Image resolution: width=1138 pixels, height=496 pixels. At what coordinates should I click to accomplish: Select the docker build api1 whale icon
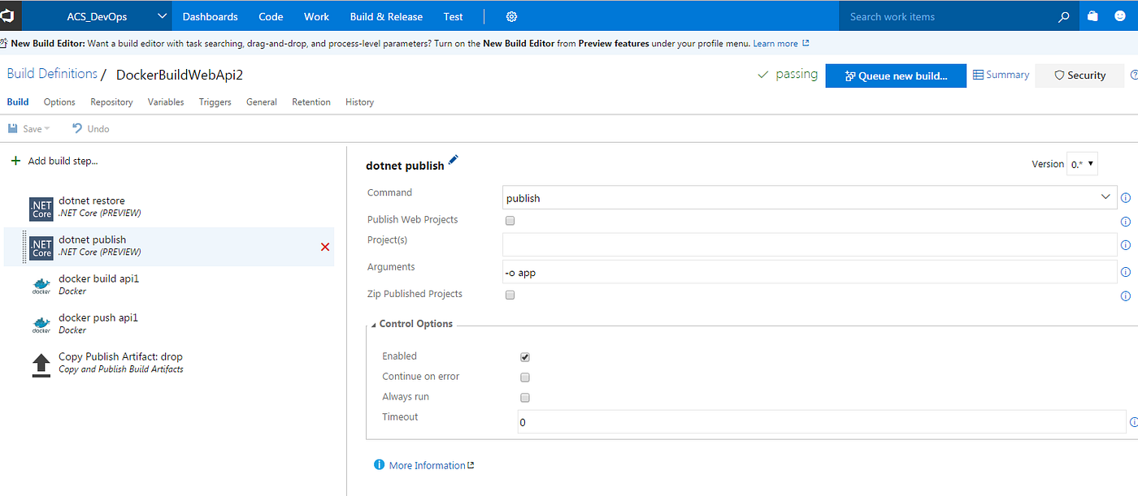[41, 286]
